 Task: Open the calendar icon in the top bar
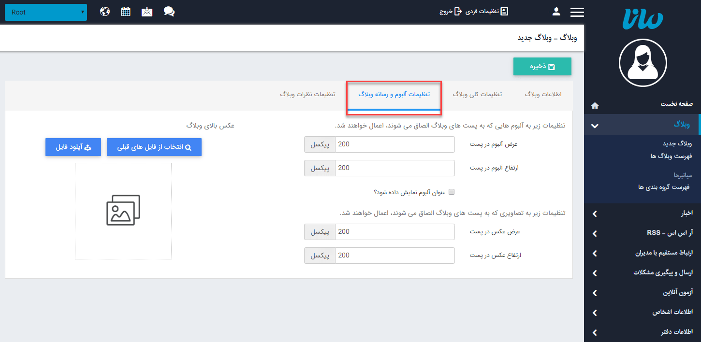126,11
